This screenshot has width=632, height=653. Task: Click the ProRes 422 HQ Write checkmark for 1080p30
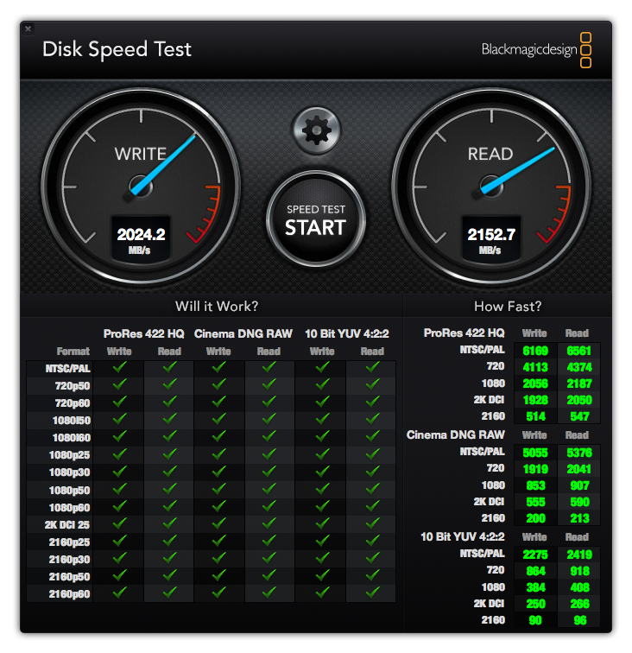pyautogui.click(x=119, y=471)
